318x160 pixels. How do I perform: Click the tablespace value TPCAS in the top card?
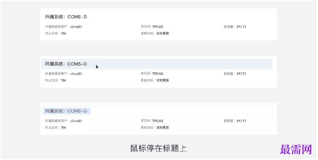pyautogui.click(x=157, y=27)
